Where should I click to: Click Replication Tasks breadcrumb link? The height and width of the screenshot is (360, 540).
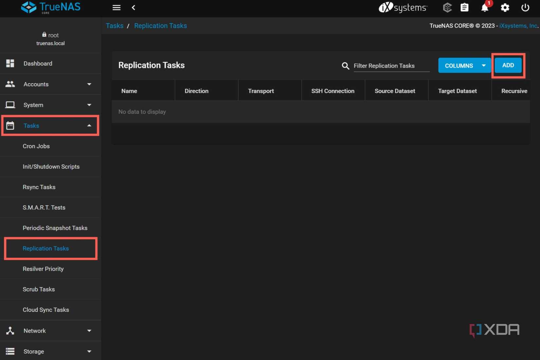(x=160, y=26)
